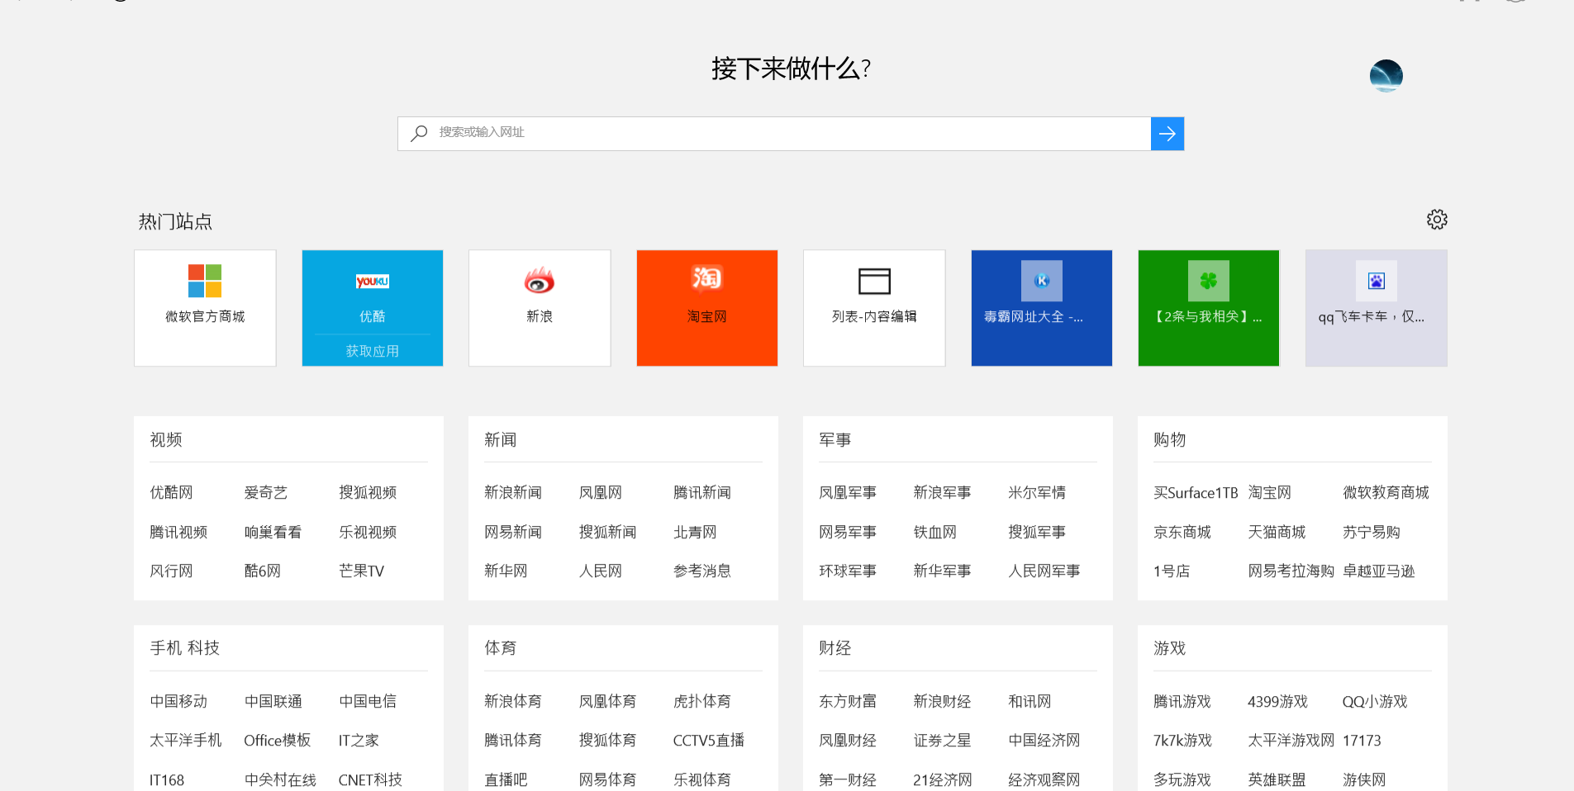Screen dimensions: 1574x791
Task: Open the 直播吧 link
Action: [506, 780]
